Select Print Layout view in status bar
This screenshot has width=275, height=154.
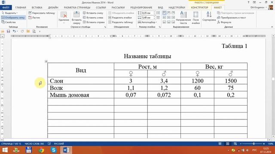[x=227, y=144]
